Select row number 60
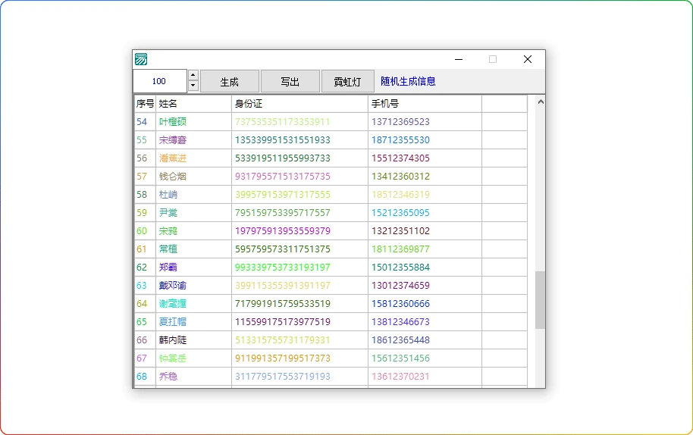The height and width of the screenshot is (435, 693). (145, 231)
